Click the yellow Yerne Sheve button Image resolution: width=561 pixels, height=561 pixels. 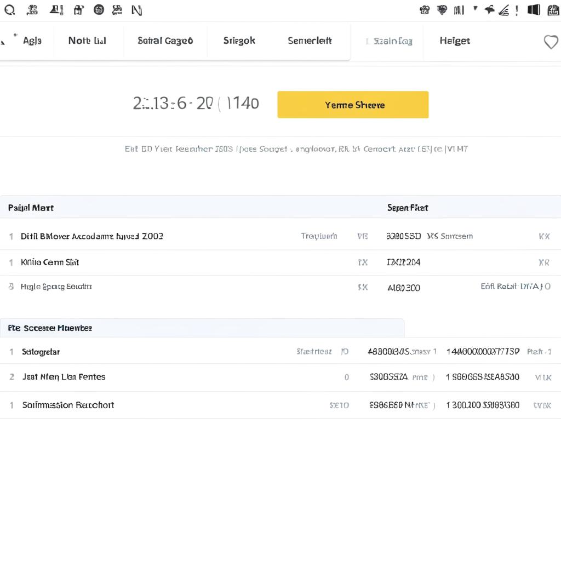click(353, 105)
